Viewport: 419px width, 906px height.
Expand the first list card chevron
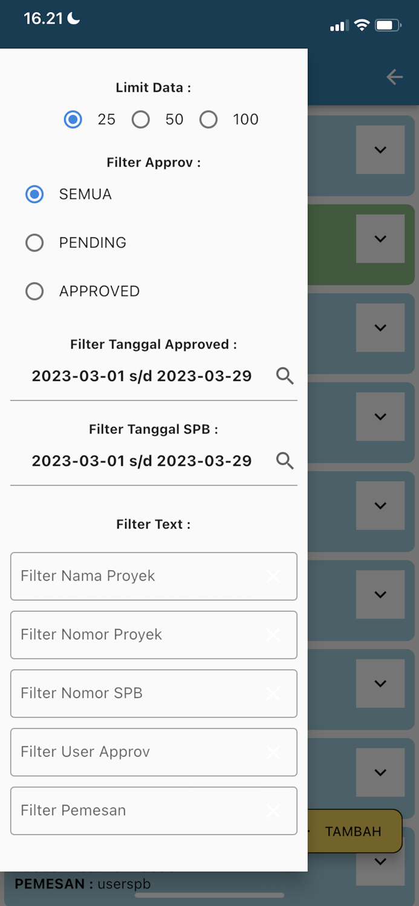(x=380, y=150)
